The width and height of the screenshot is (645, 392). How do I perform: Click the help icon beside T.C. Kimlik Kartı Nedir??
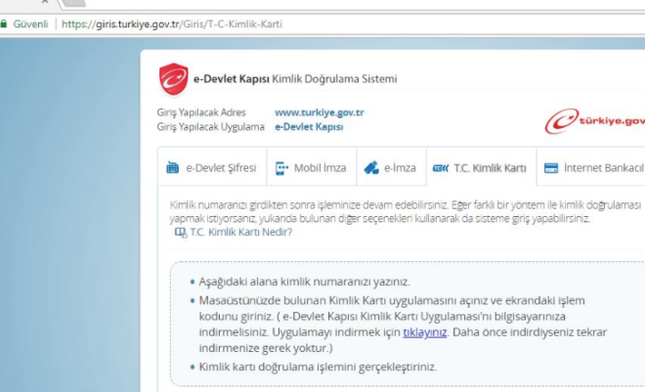point(181,233)
